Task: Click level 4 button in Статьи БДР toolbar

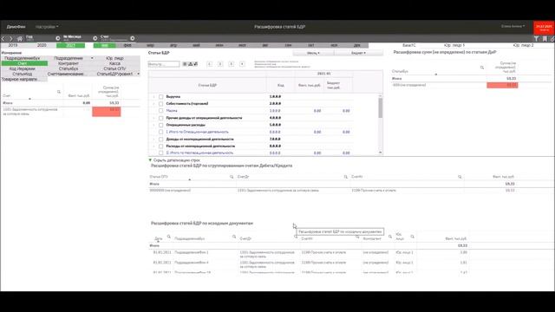Action: [x=242, y=64]
